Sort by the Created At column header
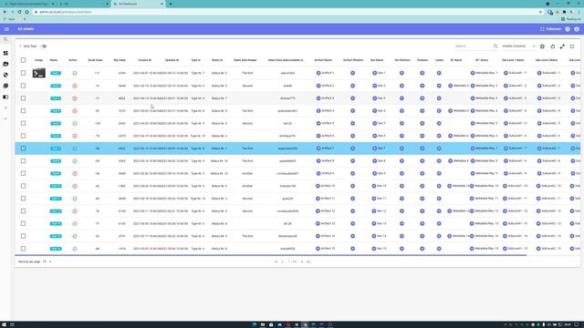Viewport: 584px width, 328px height. (x=145, y=60)
